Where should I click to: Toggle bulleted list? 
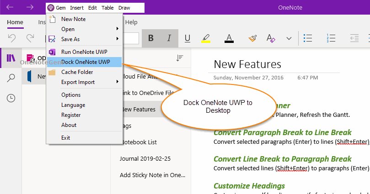tap(308, 38)
